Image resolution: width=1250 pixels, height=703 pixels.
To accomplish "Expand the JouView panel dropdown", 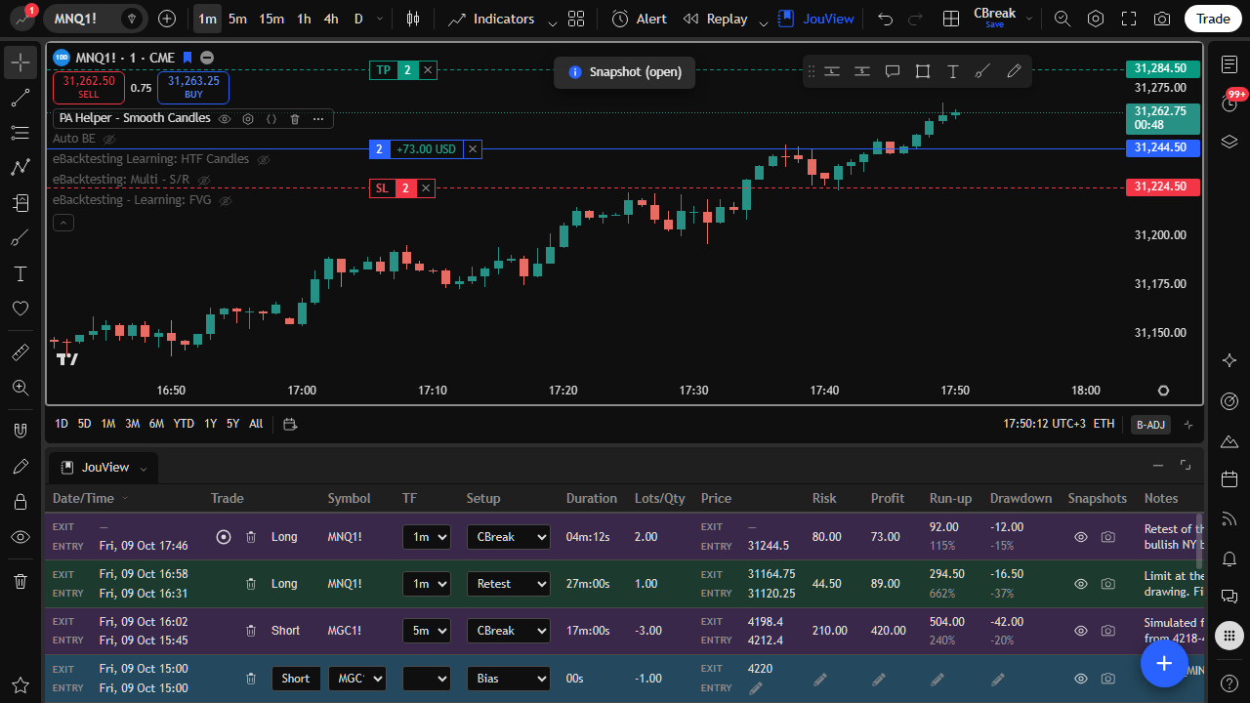I will click(x=144, y=468).
